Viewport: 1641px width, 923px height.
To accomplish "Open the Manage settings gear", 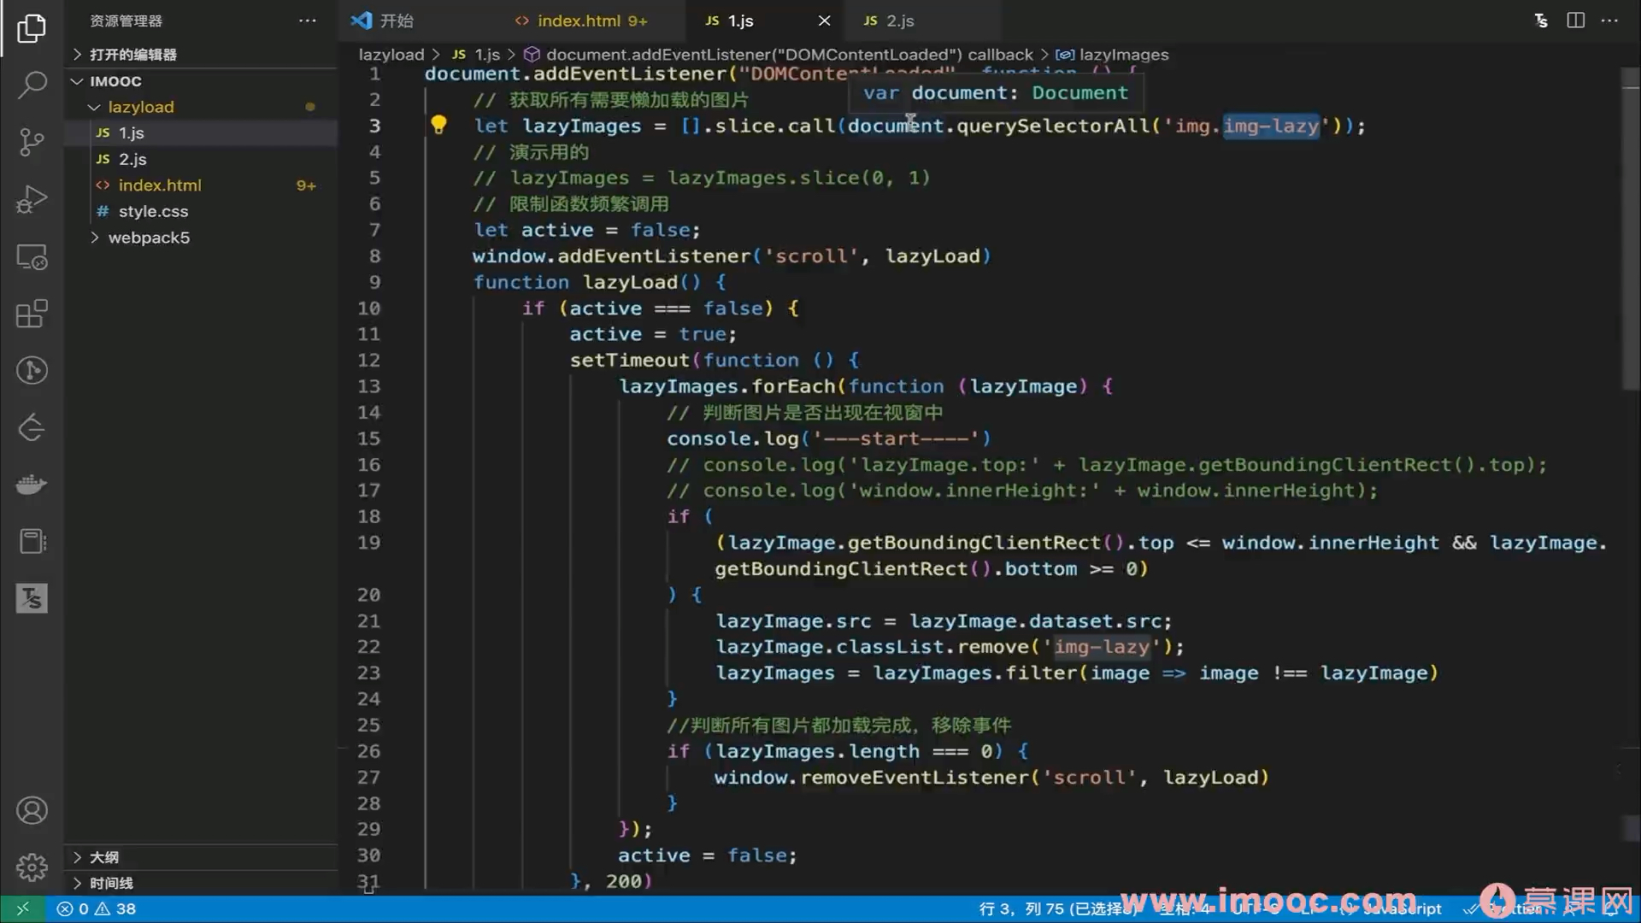I will (32, 867).
